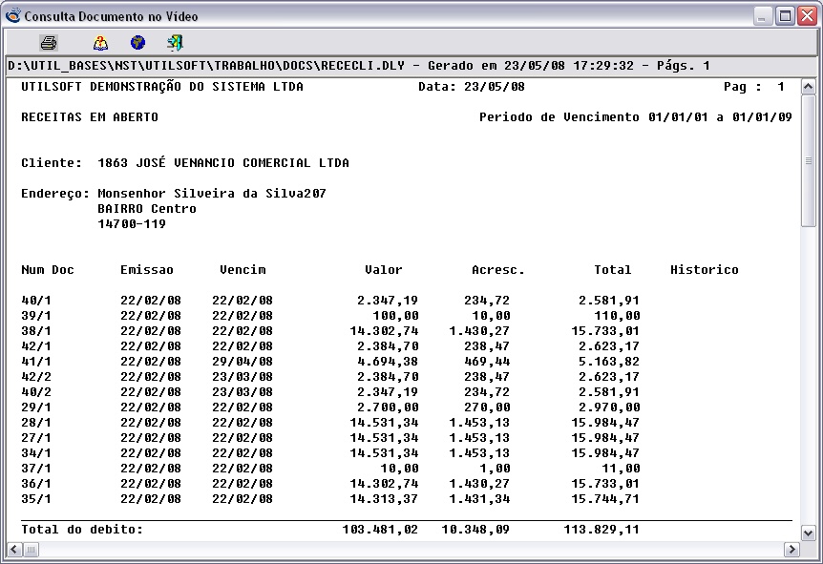Image resolution: width=823 pixels, height=564 pixels.
Task: Click the 'BAIRRO Centro' line
Action: click(147, 208)
